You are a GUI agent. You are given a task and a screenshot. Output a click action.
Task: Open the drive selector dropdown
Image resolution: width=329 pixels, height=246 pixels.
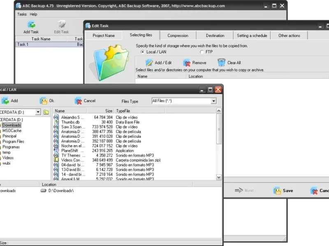tap(38, 112)
